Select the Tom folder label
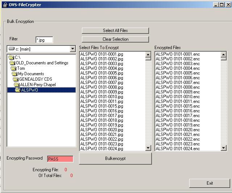The height and width of the screenshot is (193, 232). (x=21, y=68)
